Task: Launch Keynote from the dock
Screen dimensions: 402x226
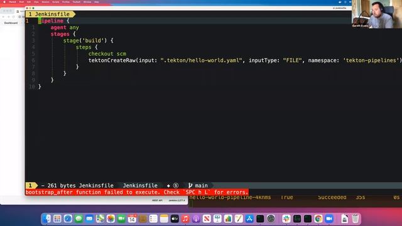Action: (x=217, y=219)
